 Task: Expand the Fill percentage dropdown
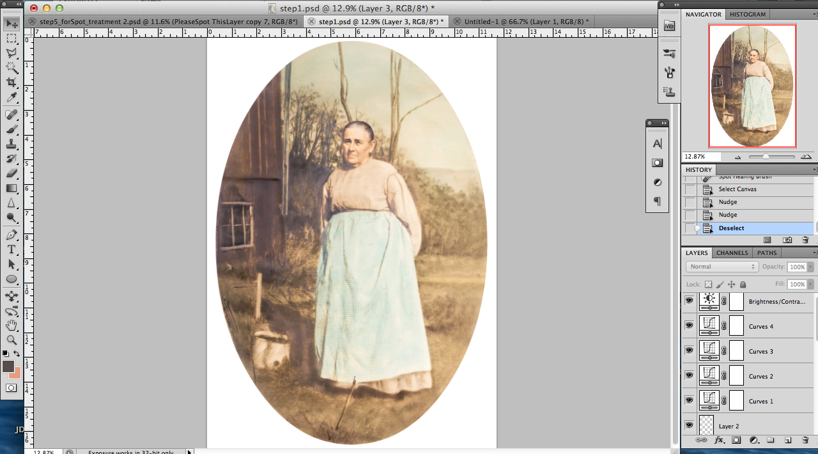tap(812, 284)
